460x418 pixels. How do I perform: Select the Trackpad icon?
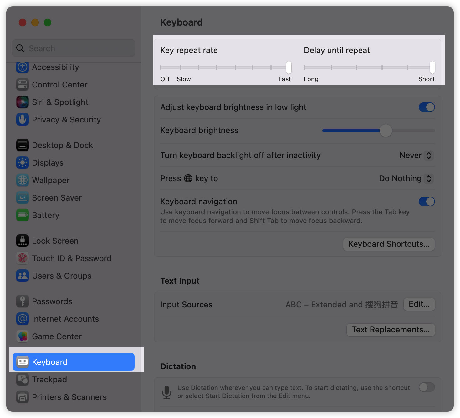click(23, 380)
